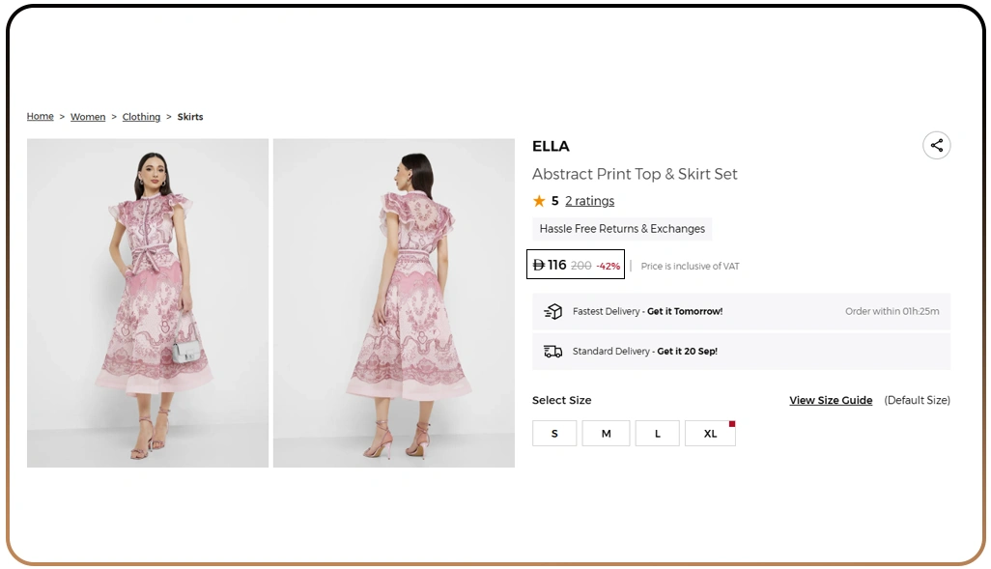Click the -42% discount label
991x569 pixels.
[x=607, y=265]
